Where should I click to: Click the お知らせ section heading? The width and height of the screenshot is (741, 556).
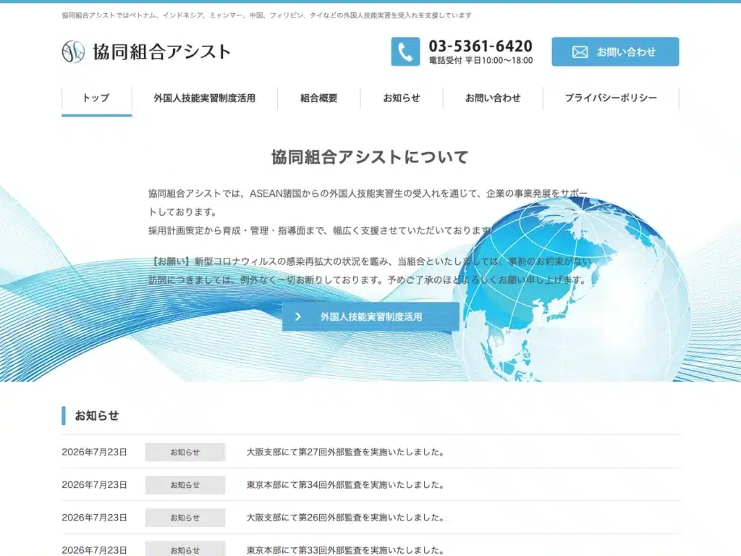[x=96, y=416]
